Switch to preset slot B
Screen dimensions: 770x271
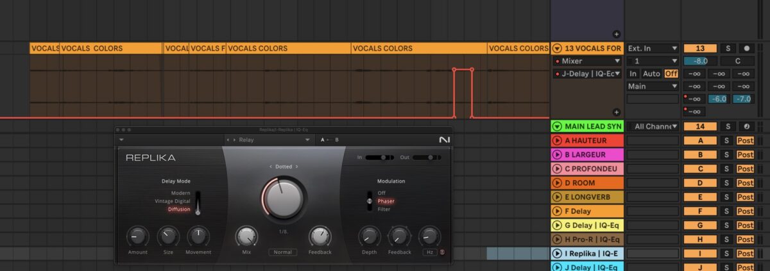(x=337, y=140)
